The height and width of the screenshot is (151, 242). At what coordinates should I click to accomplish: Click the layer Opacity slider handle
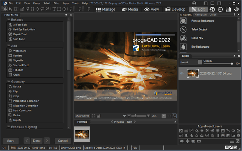point(232,64)
